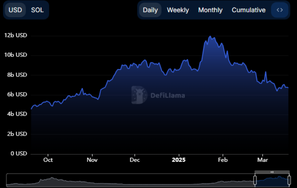Viewport: 297px width, 188px height.
Task: Click the grip above the selected range window
Action: click(272, 172)
